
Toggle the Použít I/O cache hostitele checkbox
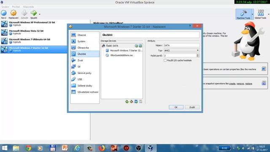click(x=165, y=60)
